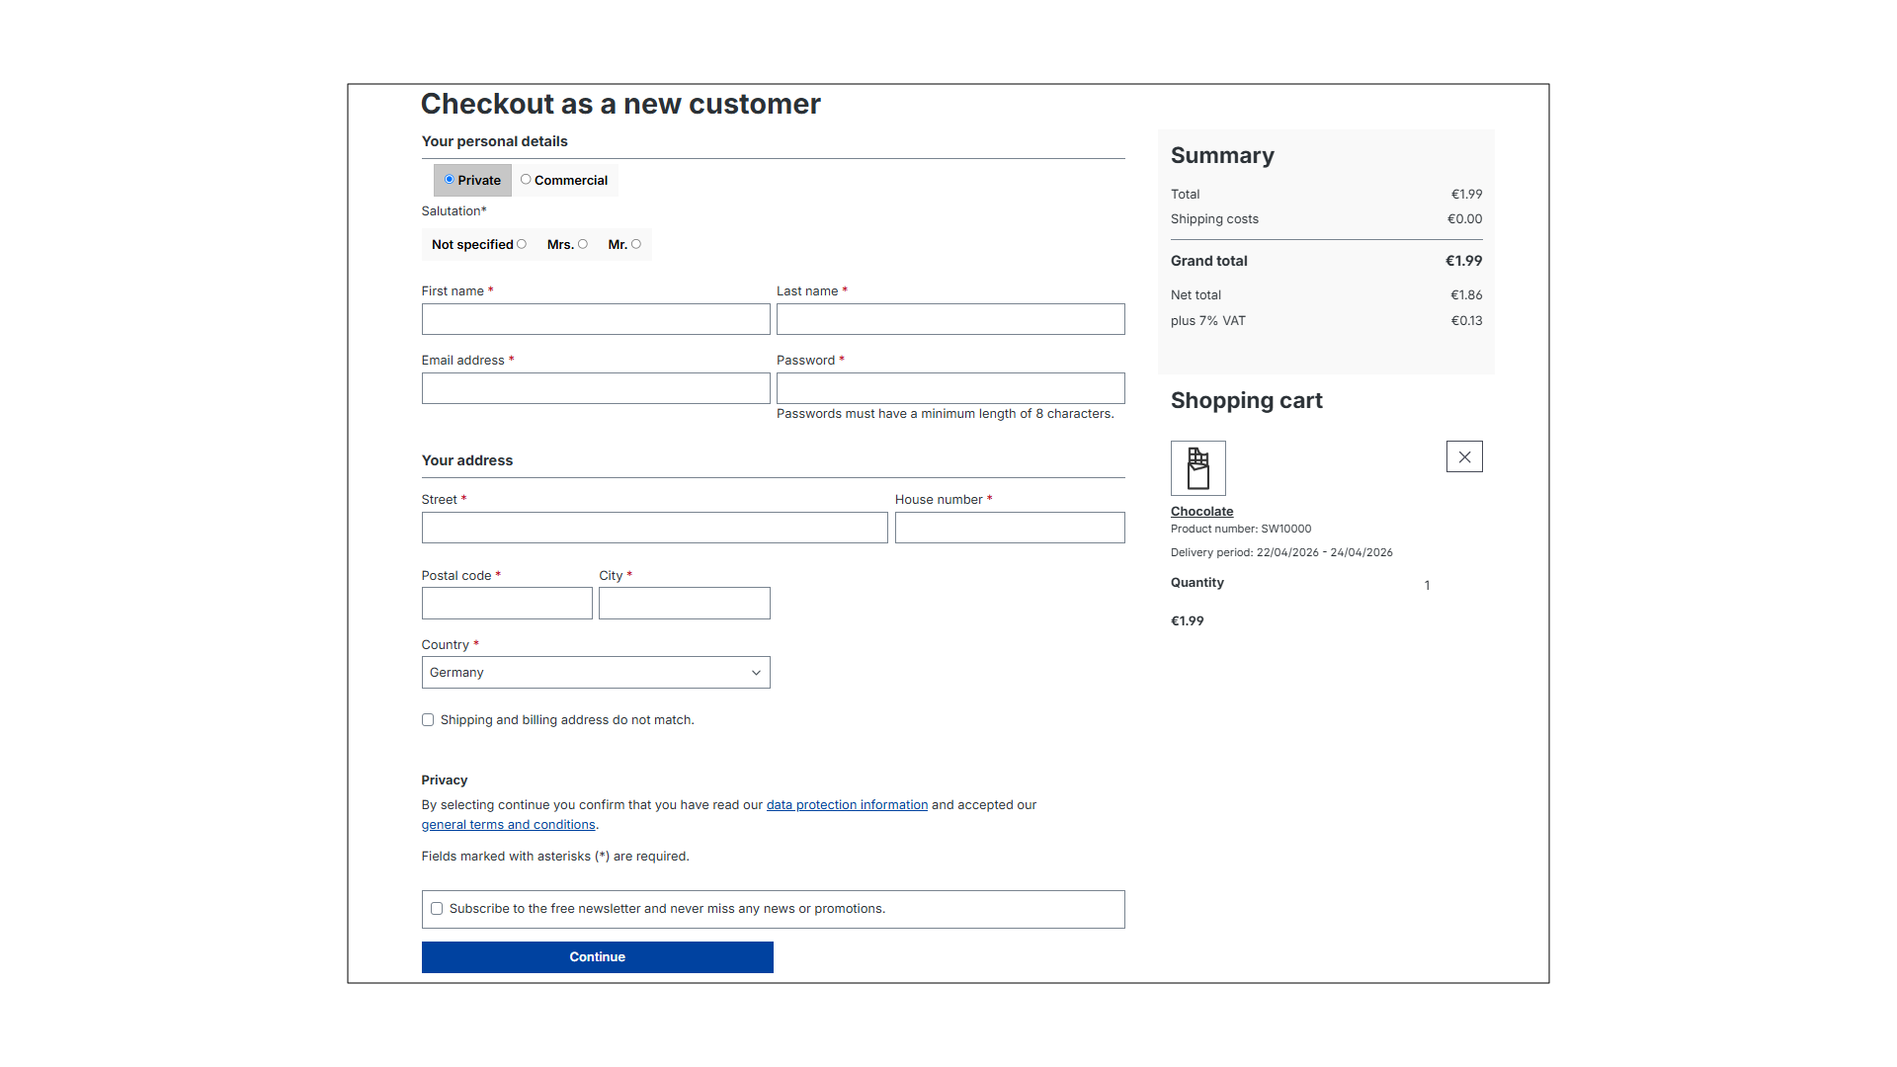Click the Continue button
This screenshot has height=1067, width=1897.
point(597,956)
